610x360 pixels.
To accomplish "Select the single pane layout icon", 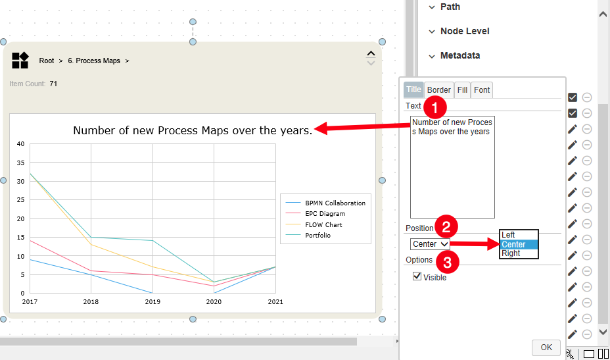I will point(589,354).
